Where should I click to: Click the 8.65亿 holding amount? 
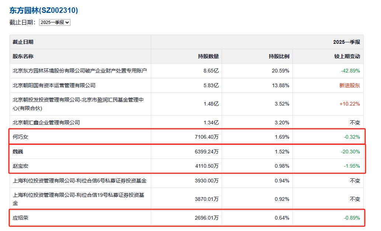(x=211, y=71)
